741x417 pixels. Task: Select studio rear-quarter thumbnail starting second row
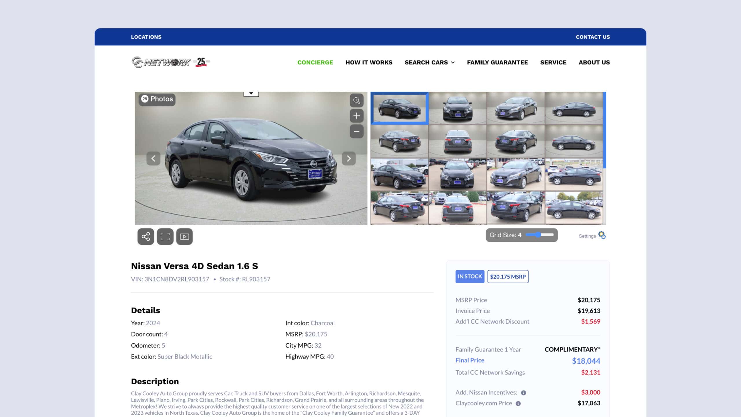pyautogui.click(x=399, y=141)
